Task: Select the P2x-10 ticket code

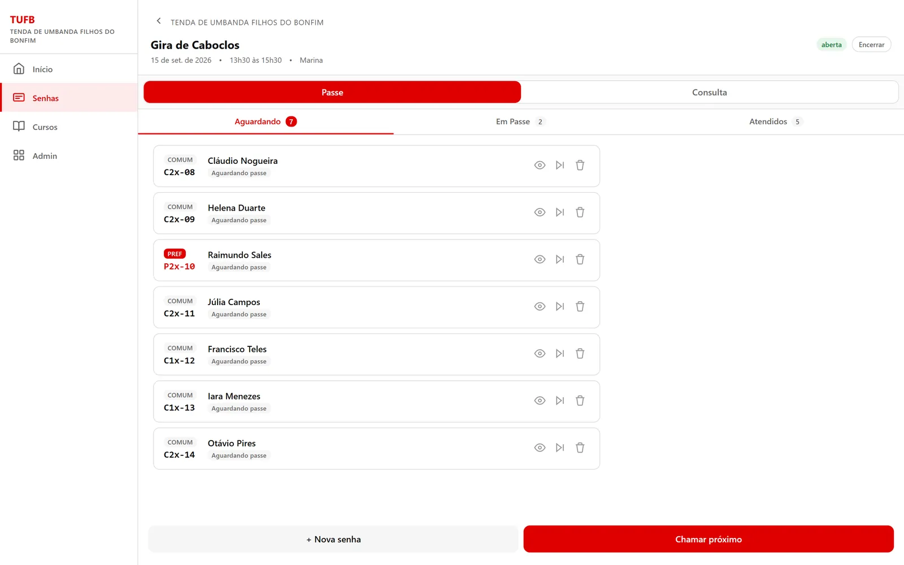Action: [179, 267]
